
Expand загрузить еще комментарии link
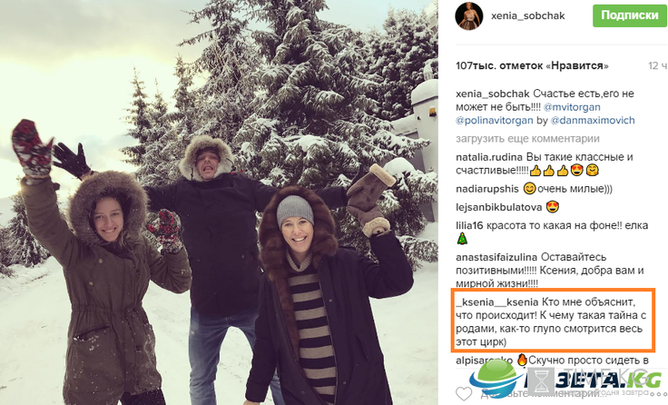[x=527, y=139]
